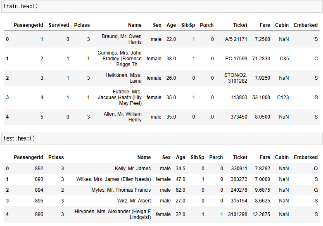Click the fare value 71.2833
Screen dimensions: 323x226
click(x=261, y=59)
